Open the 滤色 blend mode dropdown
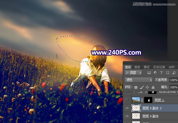The height and width of the screenshot is (123, 178). point(138,80)
